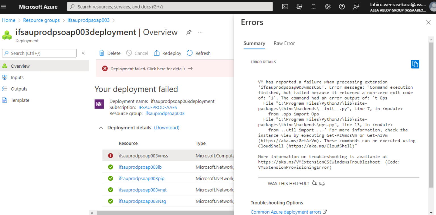Open Common Azure deployment errors link
The height and width of the screenshot is (215, 436).
point(289,212)
